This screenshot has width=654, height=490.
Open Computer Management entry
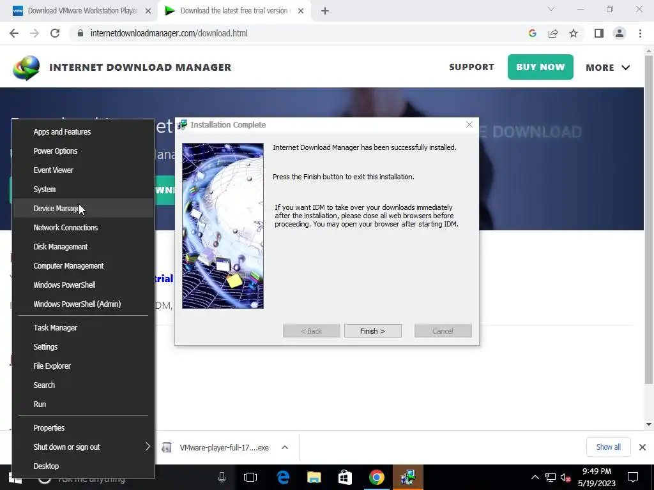click(84, 266)
